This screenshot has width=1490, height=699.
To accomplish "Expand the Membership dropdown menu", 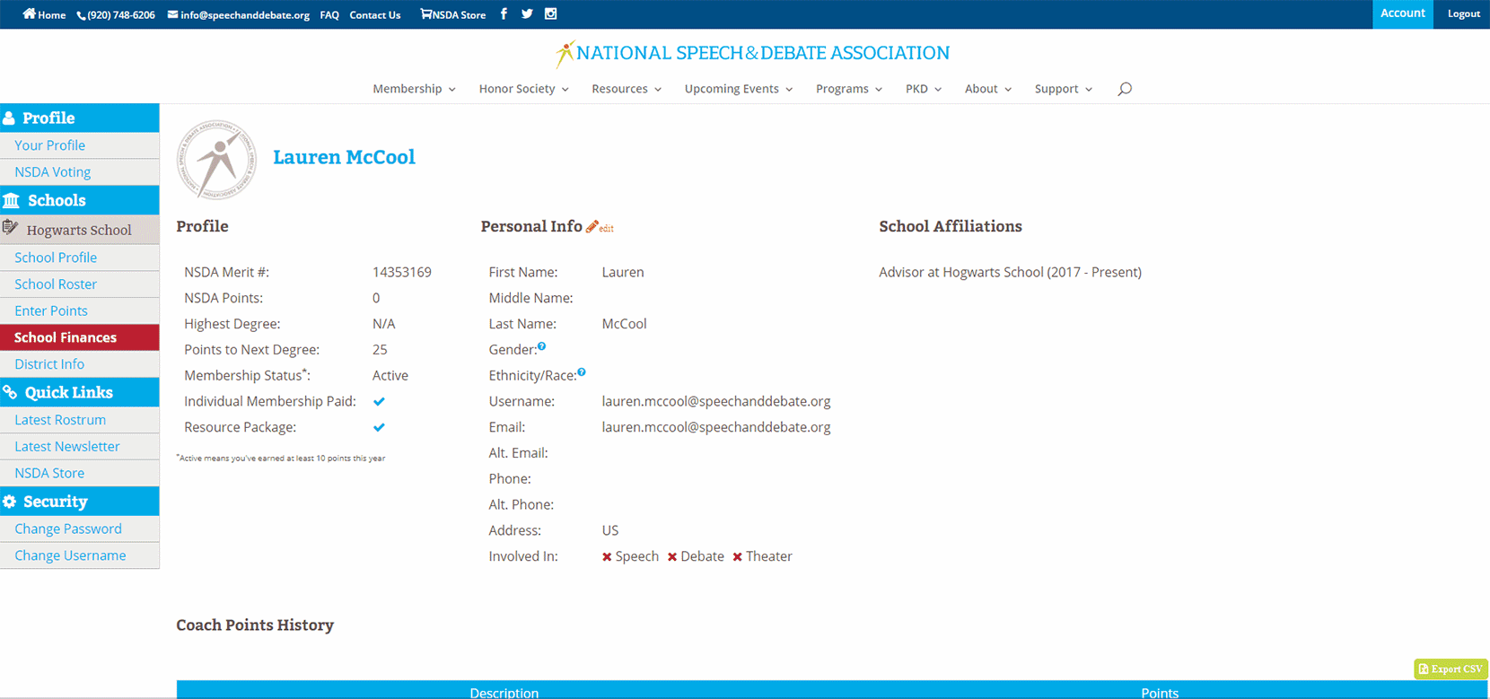I will click(414, 89).
